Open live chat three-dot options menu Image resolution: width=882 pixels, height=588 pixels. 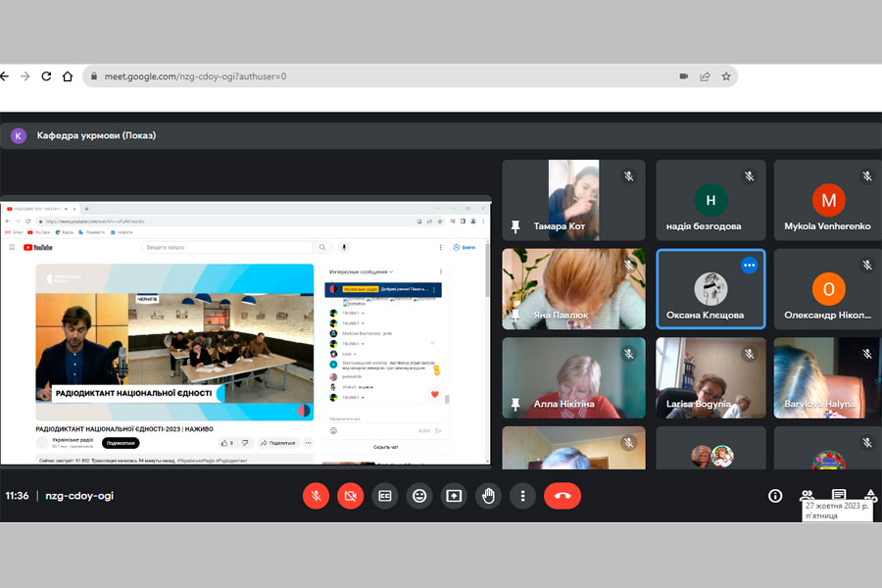pyautogui.click(x=440, y=271)
